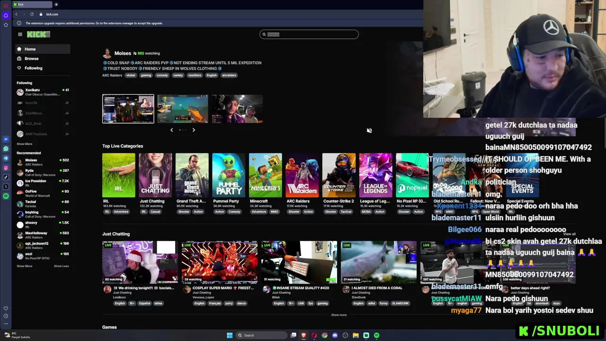Open a new tab with plus button

(56, 5)
